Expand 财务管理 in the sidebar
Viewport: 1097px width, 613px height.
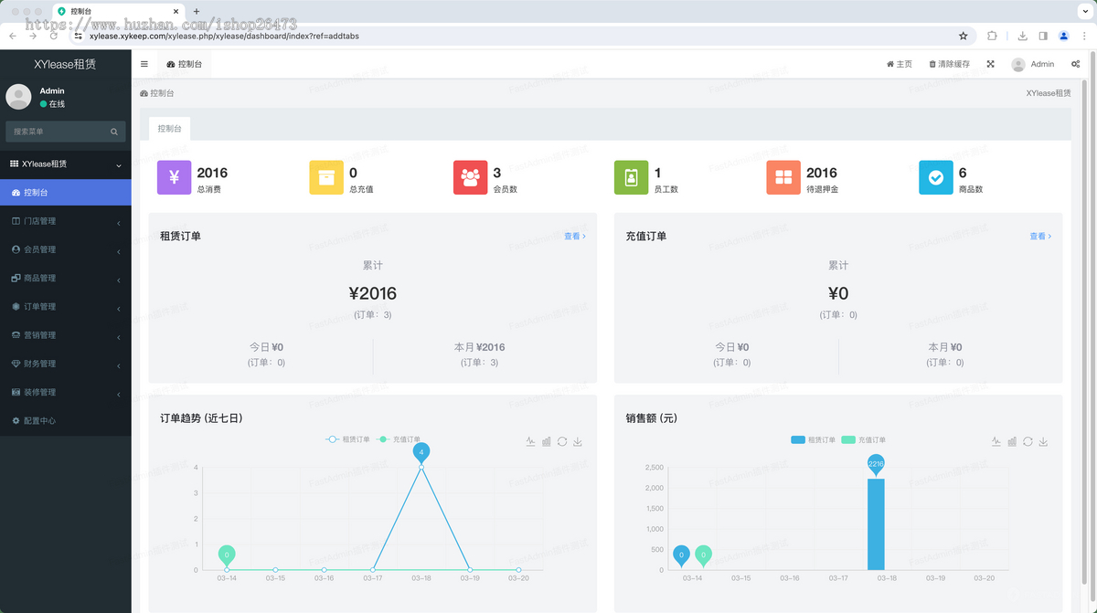pyautogui.click(x=66, y=364)
